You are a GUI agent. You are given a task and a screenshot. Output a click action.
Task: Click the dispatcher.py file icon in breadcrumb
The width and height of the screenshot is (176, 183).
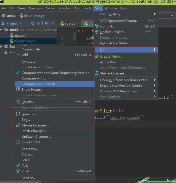(x=21, y=15)
